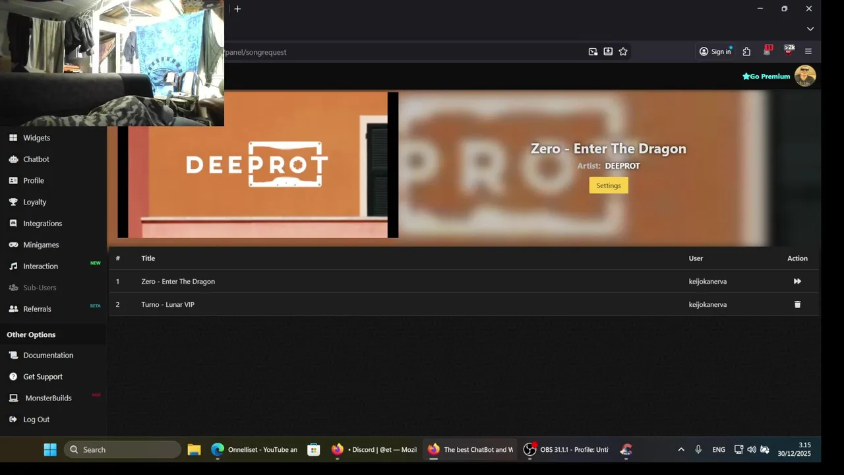This screenshot has height=475, width=844.
Task: Click the DEEPROT video thumbnail player
Action: tap(258, 165)
